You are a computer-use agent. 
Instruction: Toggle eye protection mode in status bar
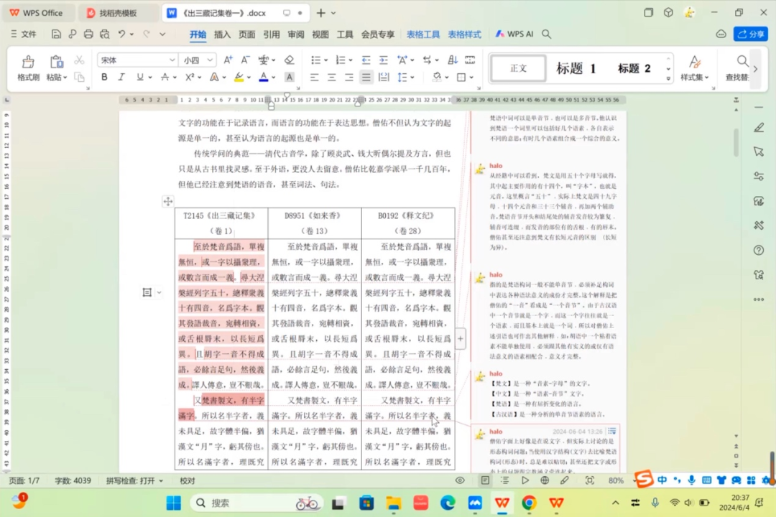point(460,480)
